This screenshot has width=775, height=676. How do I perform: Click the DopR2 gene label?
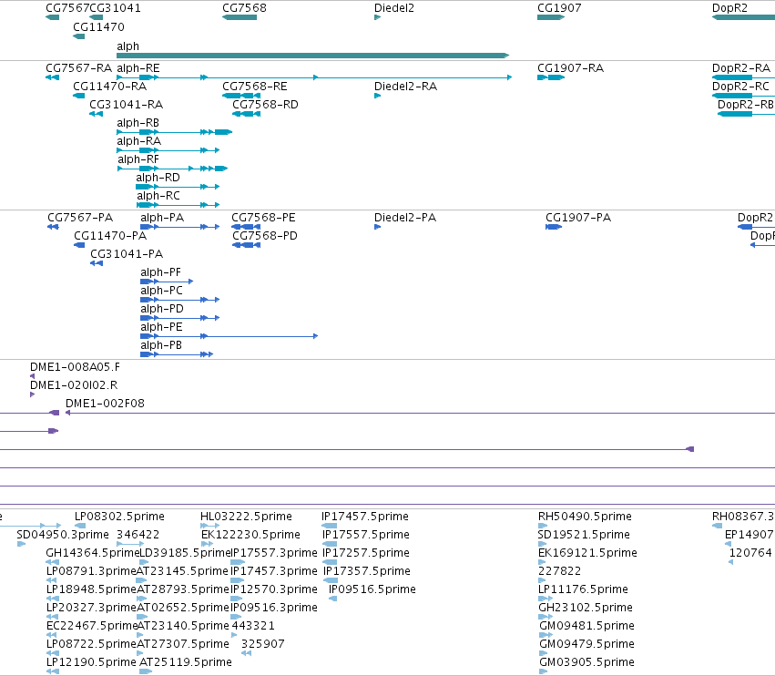coord(729,8)
